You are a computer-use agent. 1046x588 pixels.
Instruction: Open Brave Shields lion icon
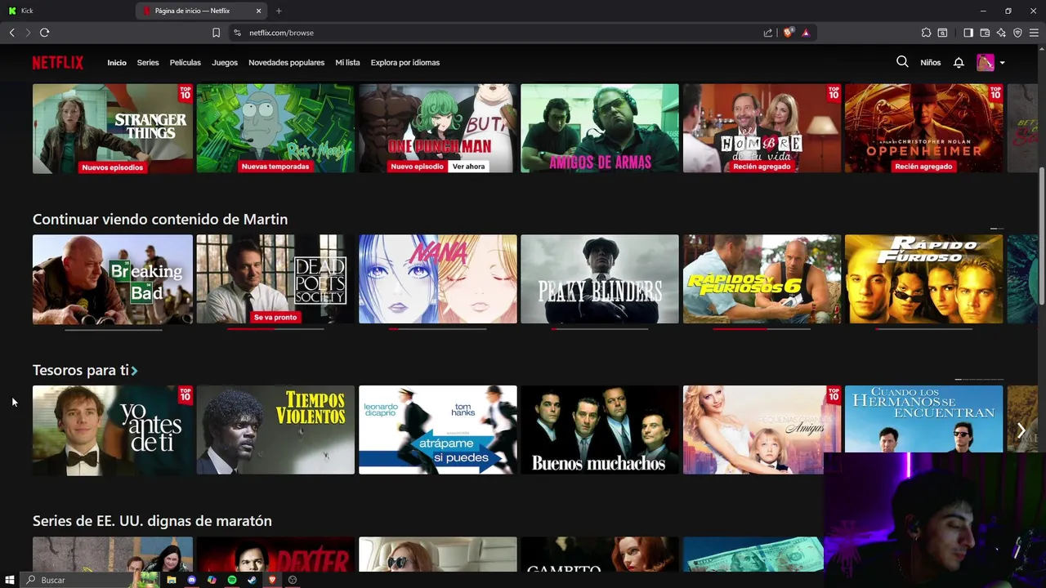pos(789,33)
